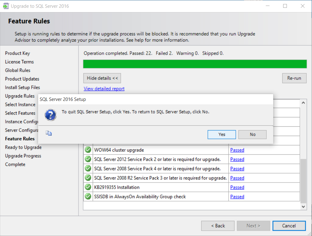The height and width of the screenshot is (236, 312).
Task: Click green check icon for WOW64 cluster upgrade
Action: pyautogui.click(x=88, y=150)
